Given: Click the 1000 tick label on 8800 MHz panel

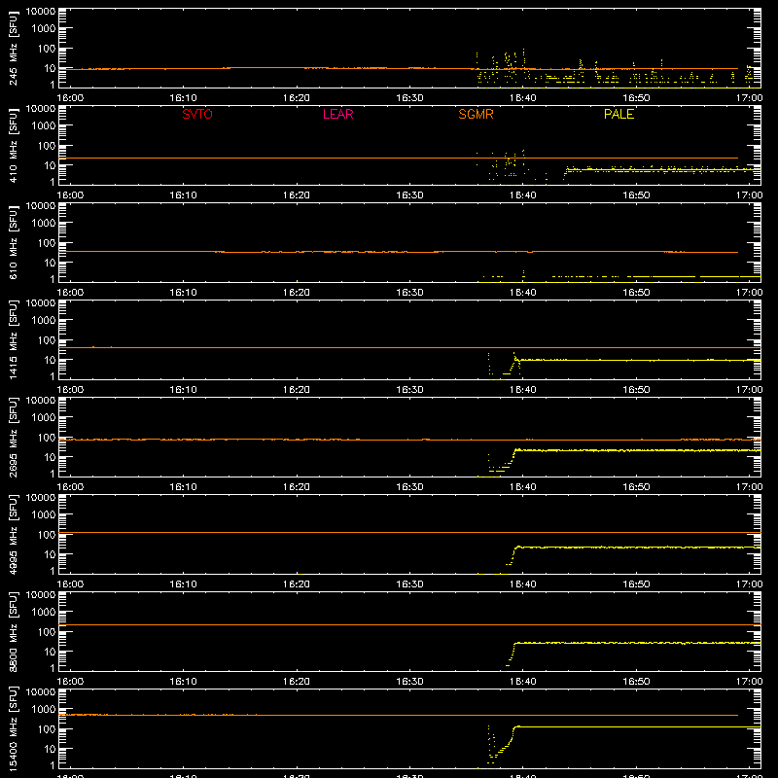Looking at the screenshot, I should (x=44, y=613).
